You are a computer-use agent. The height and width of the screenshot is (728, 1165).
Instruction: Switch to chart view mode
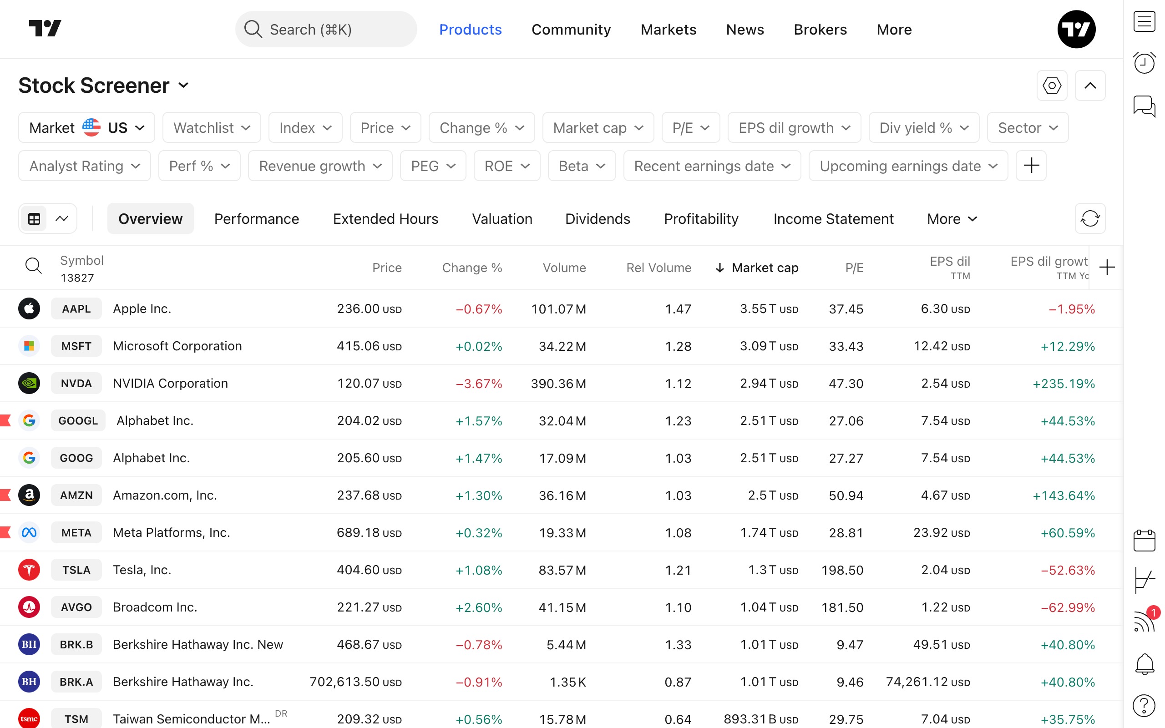(x=62, y=219)
